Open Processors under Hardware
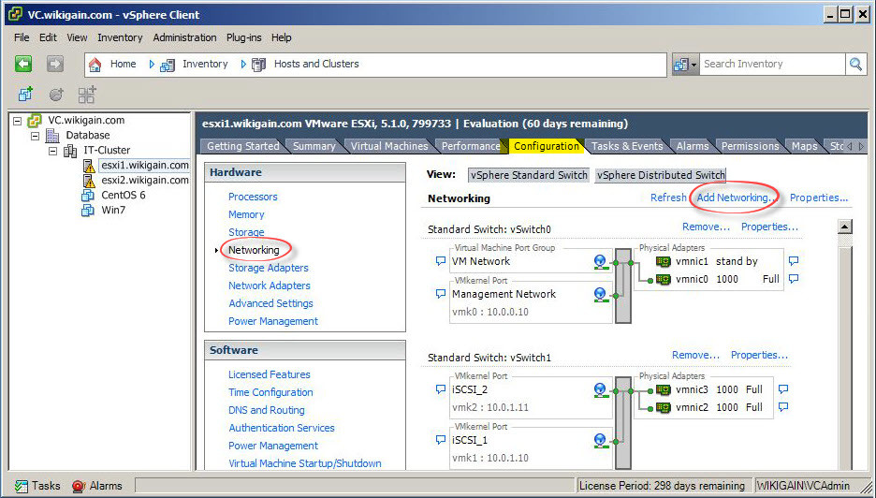 pos(253,197)
